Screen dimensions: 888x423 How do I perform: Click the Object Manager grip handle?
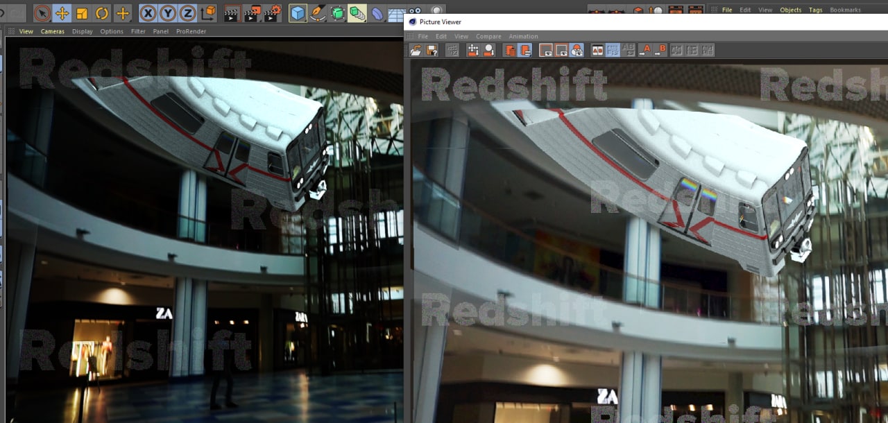coord(713,10)
